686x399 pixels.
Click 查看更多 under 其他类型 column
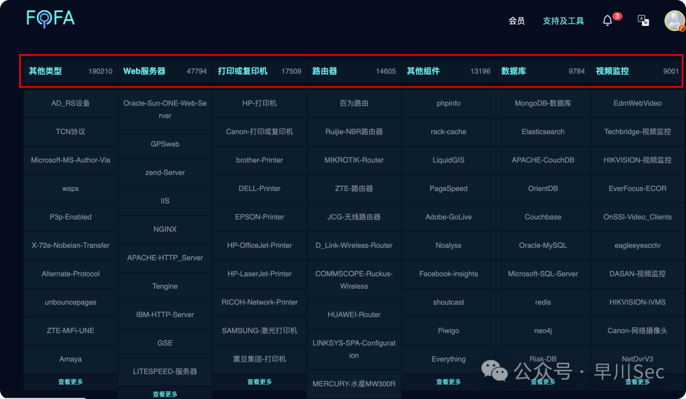71,382
